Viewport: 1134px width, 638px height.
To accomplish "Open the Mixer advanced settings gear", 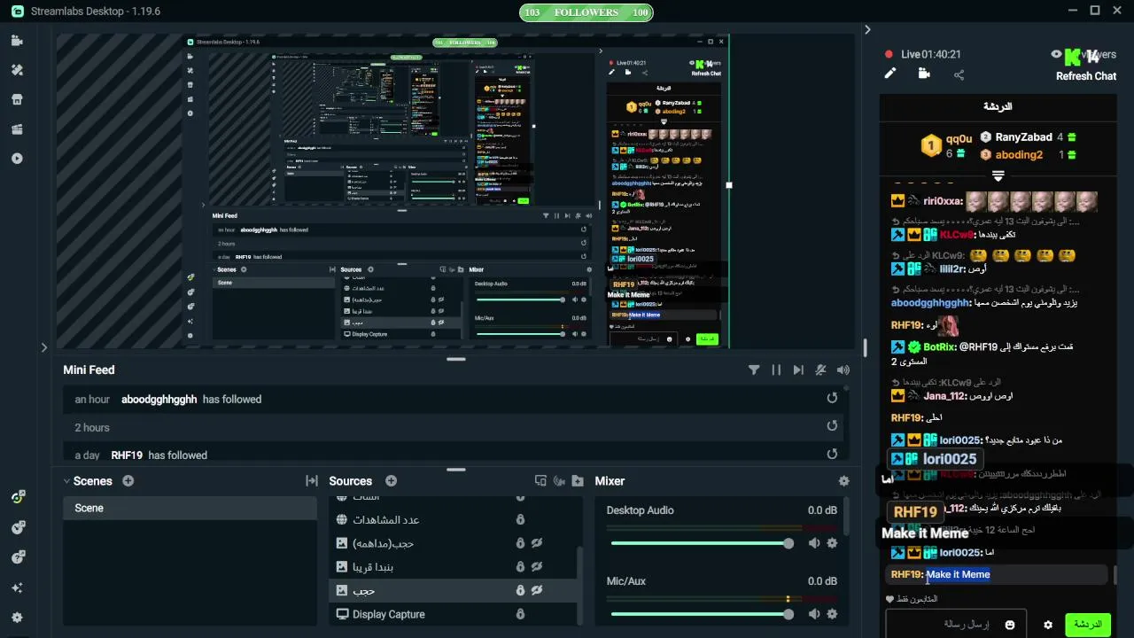I will point(843,481).
